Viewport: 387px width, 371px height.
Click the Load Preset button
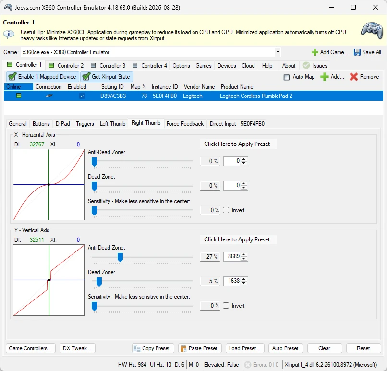coord(245,348)
